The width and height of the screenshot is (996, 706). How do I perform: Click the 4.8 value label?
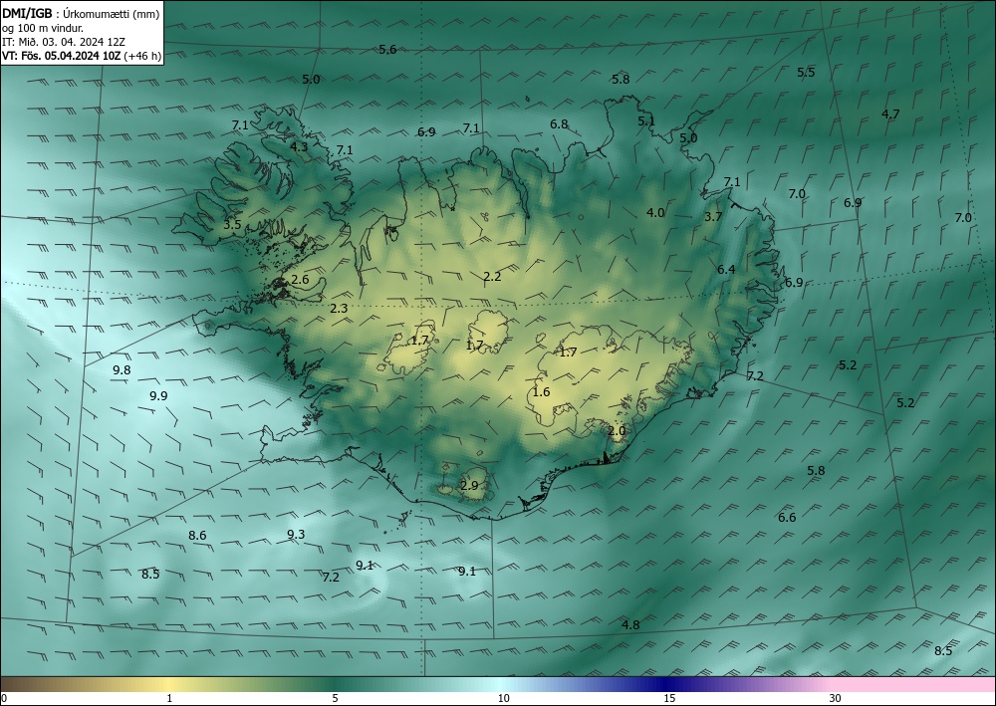(x=630, y=625)
